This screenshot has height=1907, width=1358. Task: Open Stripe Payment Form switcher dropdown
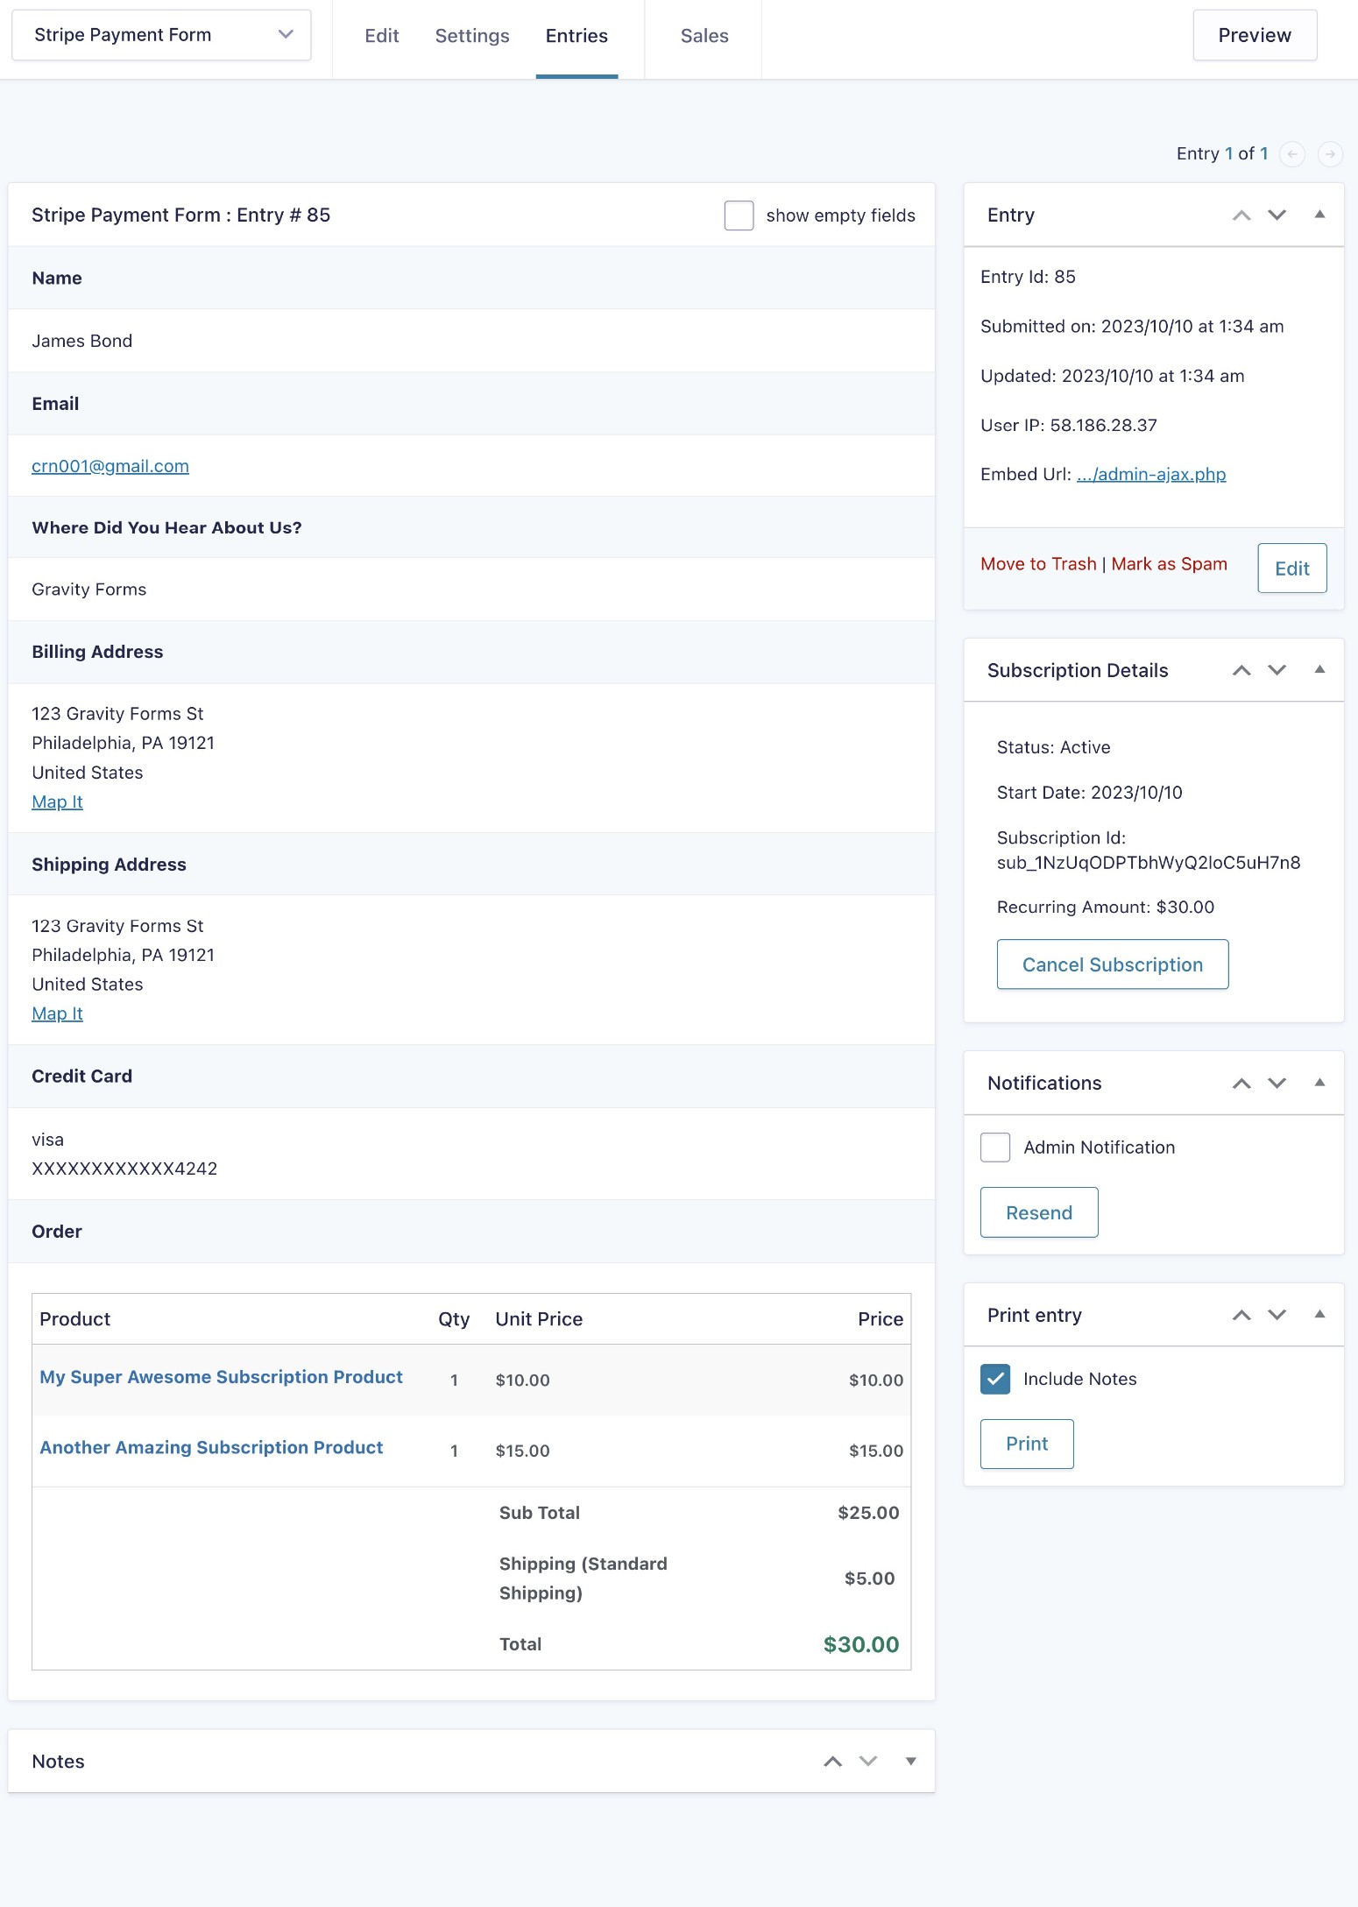(x=161, y=35)
